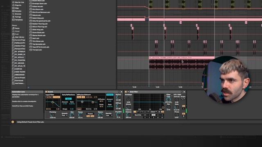Click Auto Filter hot-swap preset icon
Viewport: 262px width, 147px height.
182,92
